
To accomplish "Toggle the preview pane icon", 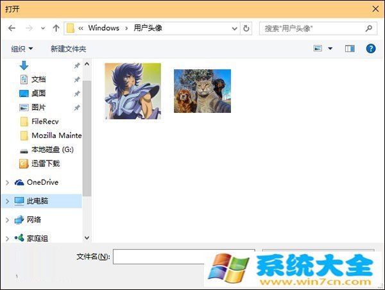I will pyautogui.click(x=350, y=49).
